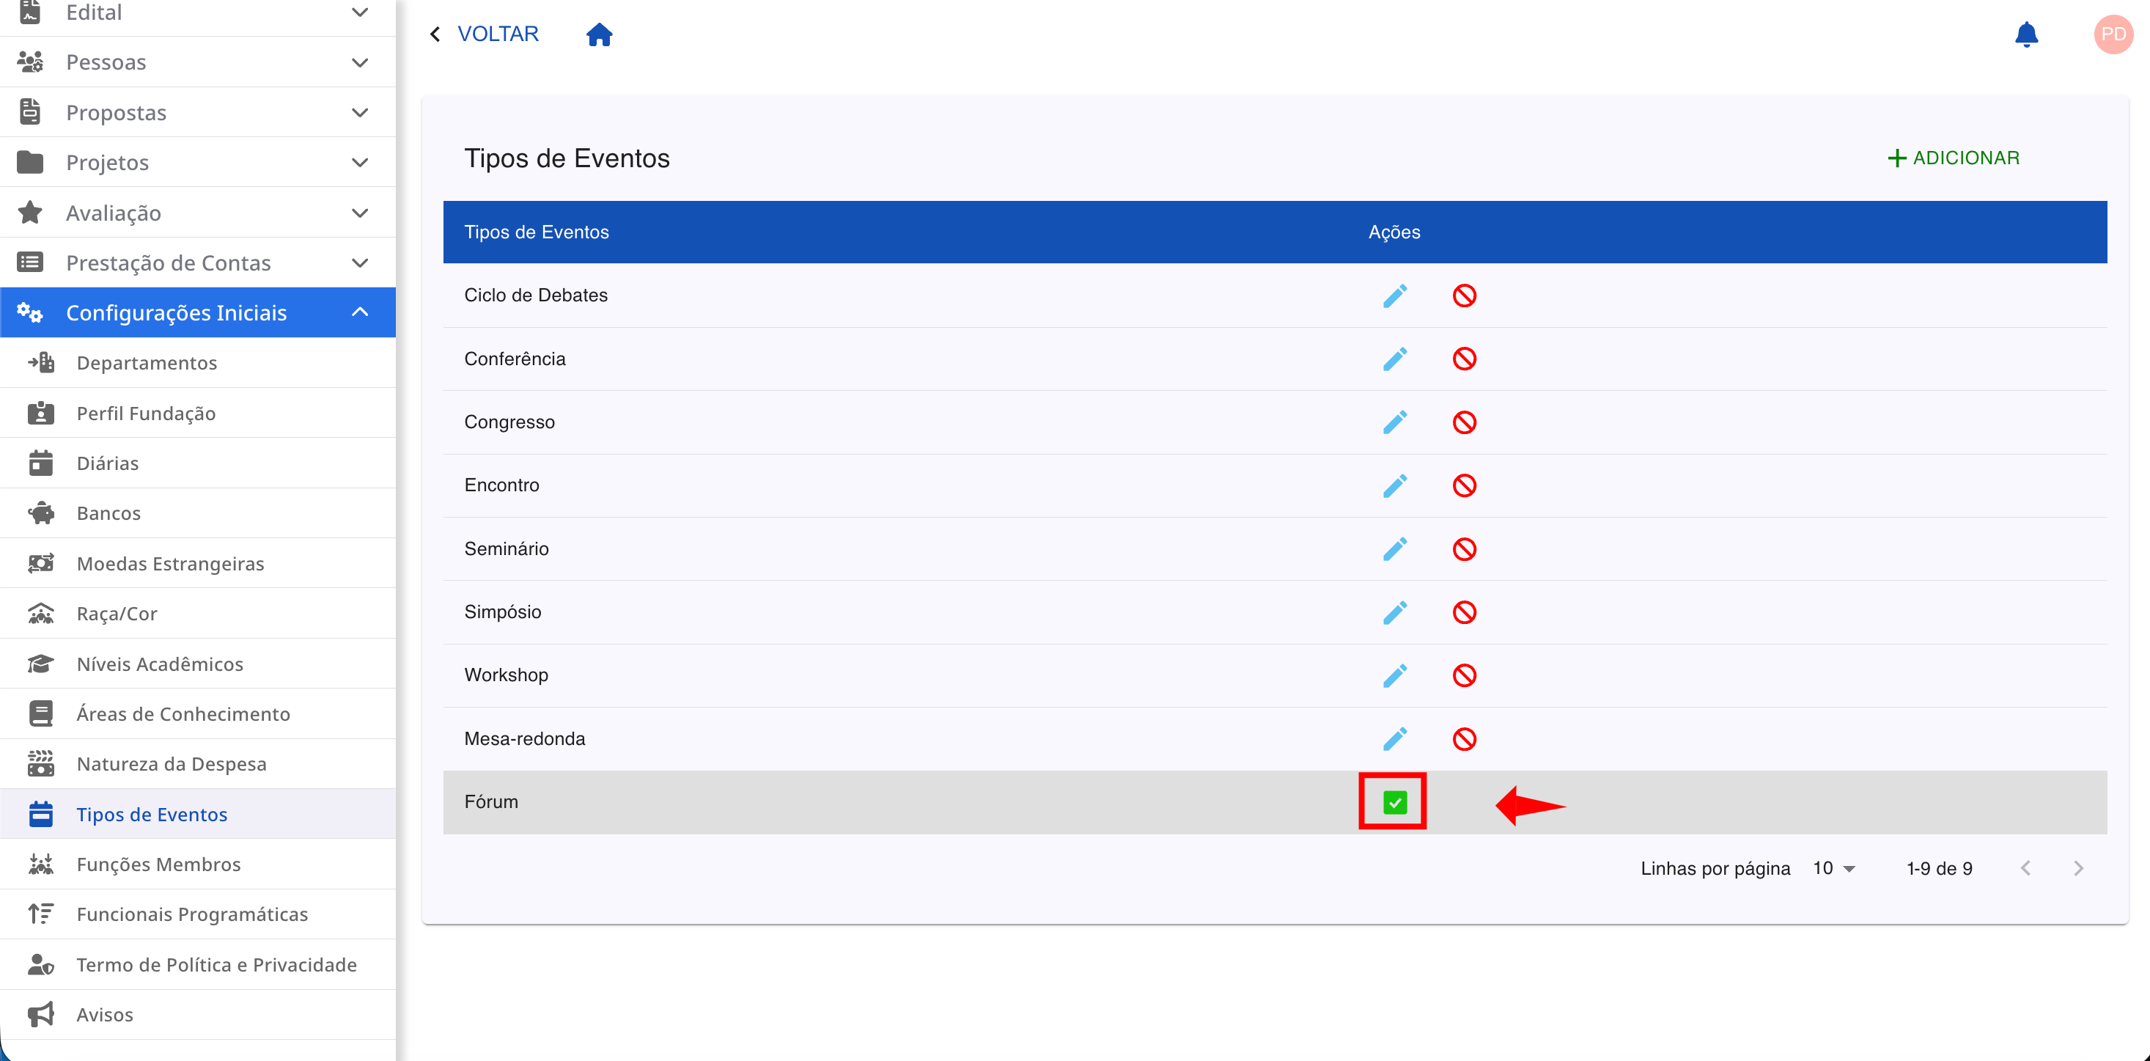Expand the Pessoas menu

(x=198, y=62)
